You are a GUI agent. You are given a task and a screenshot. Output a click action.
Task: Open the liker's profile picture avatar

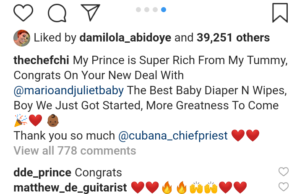tap(22, 38)
